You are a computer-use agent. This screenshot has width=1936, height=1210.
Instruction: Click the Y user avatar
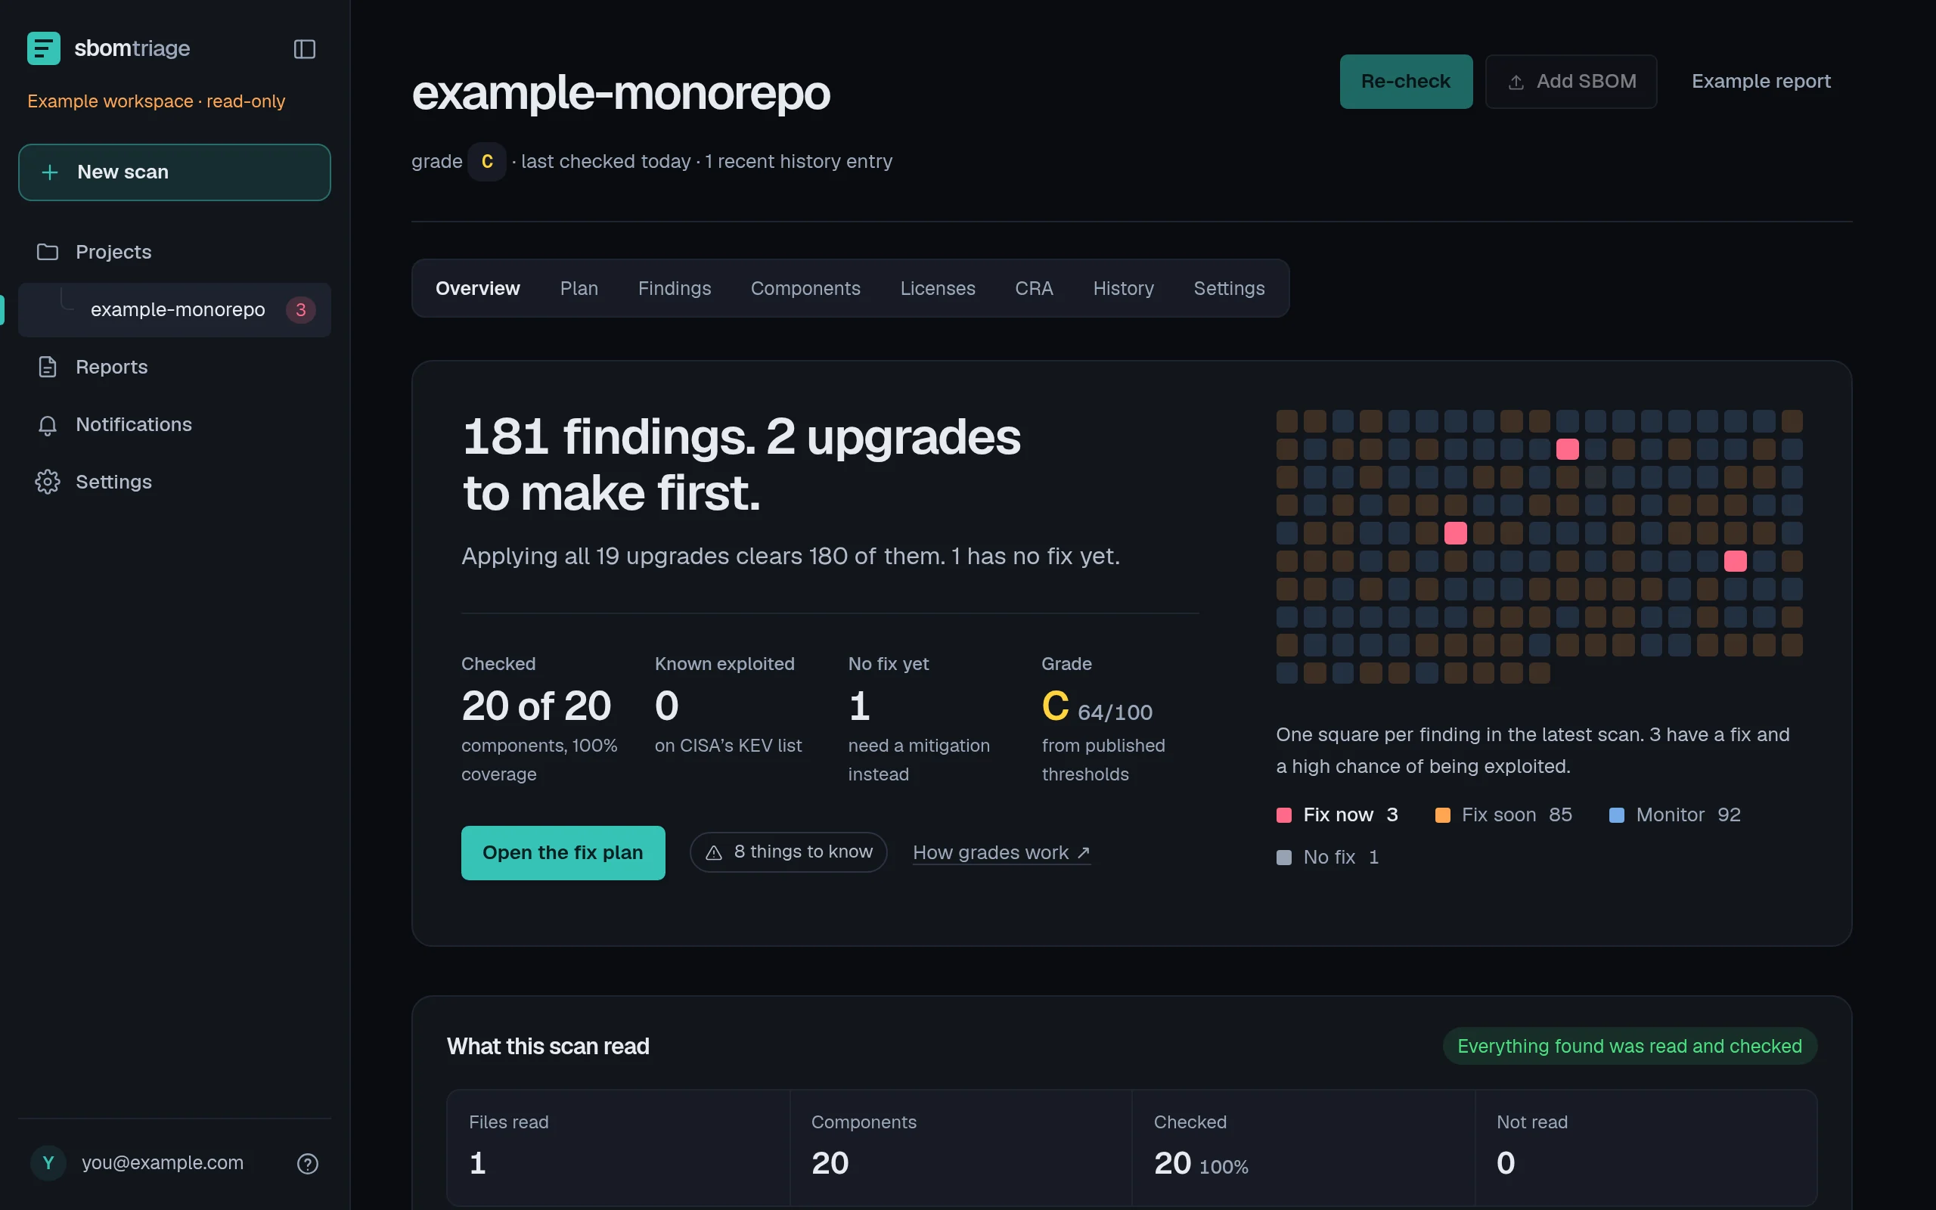point(48,1163)
